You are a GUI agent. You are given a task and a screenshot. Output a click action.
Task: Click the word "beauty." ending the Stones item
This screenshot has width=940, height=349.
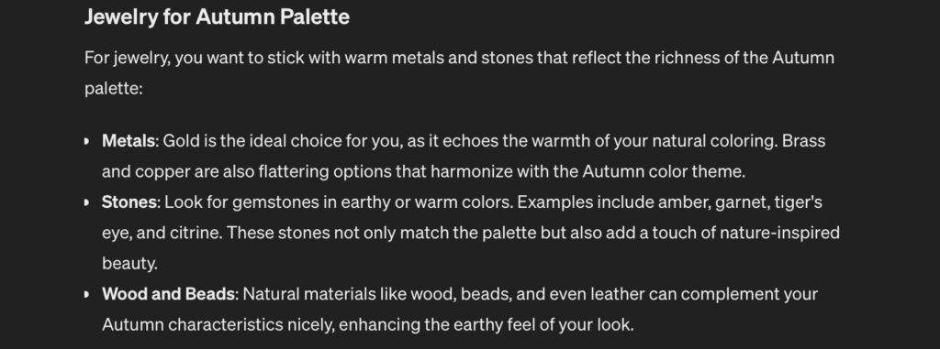pyautogui.click(x=129, y=264)
